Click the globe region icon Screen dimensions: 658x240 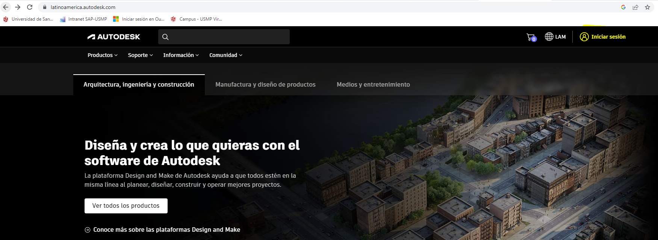point(549,36)
